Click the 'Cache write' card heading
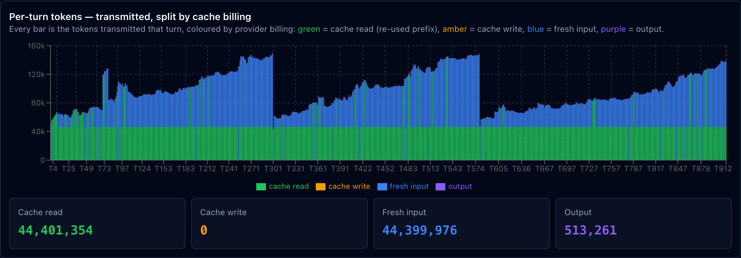The width and height of the screenshot is (741, 258). [x=223, y=212]
